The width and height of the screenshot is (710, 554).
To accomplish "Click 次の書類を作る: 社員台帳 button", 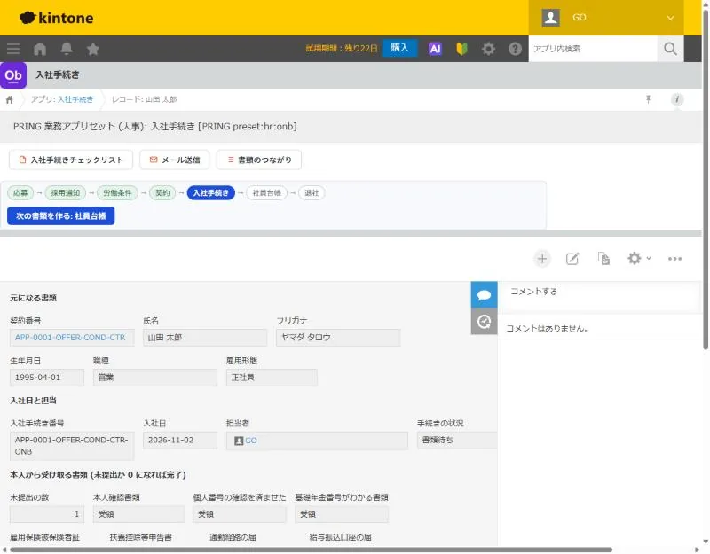I will coord(60,216).
